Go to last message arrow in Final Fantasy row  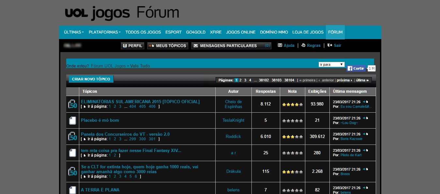pyautogui.click(x=365, y=150)
